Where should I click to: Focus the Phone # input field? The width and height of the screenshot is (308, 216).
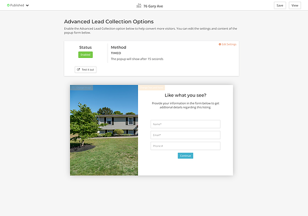[x=186, y=146]
